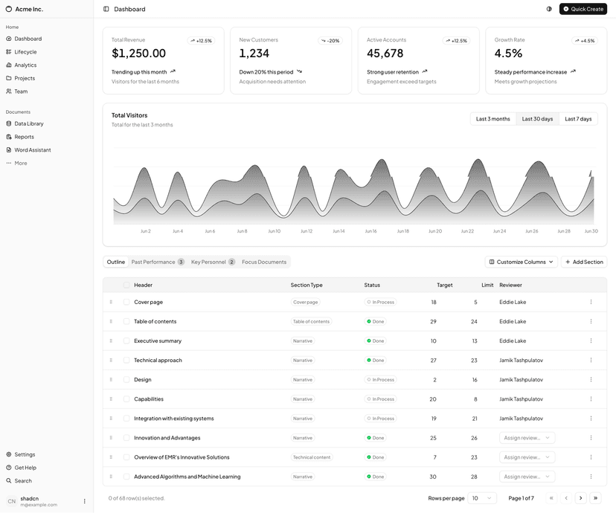The width and height of the screenshot is (616, 513).
Task: Go to the next table page
Action: (580, 497)
